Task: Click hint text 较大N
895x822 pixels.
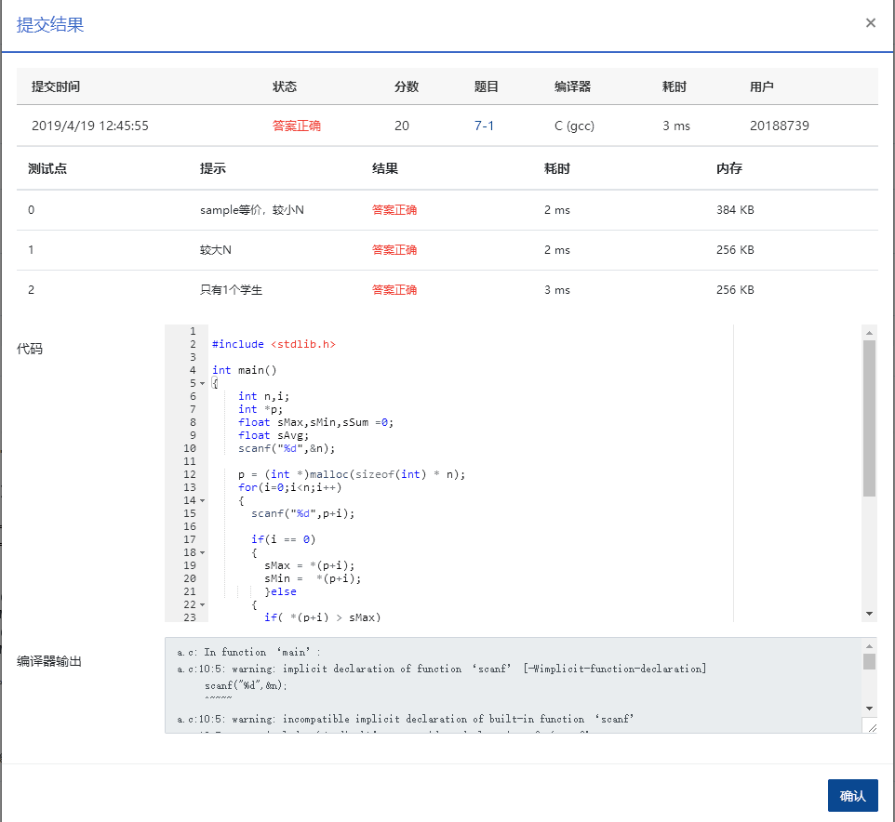Action: pyautogui.click(x=216, y=250)
